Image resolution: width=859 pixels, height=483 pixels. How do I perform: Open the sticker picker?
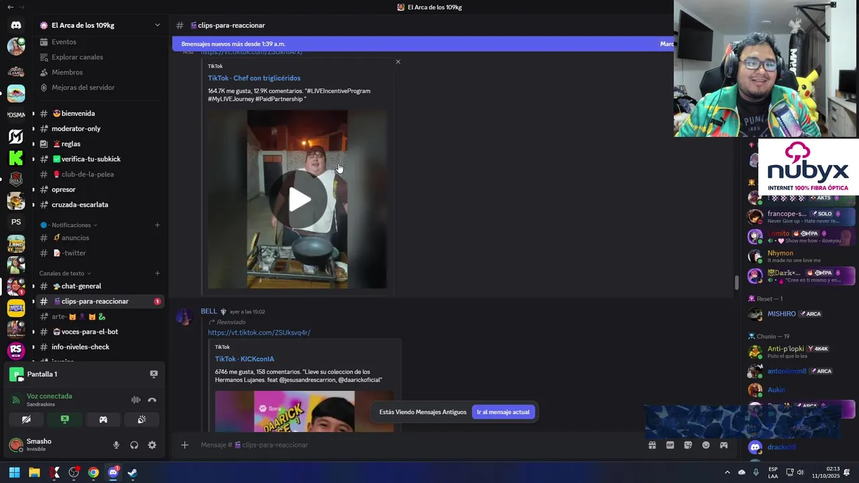(x=688, y=445)
